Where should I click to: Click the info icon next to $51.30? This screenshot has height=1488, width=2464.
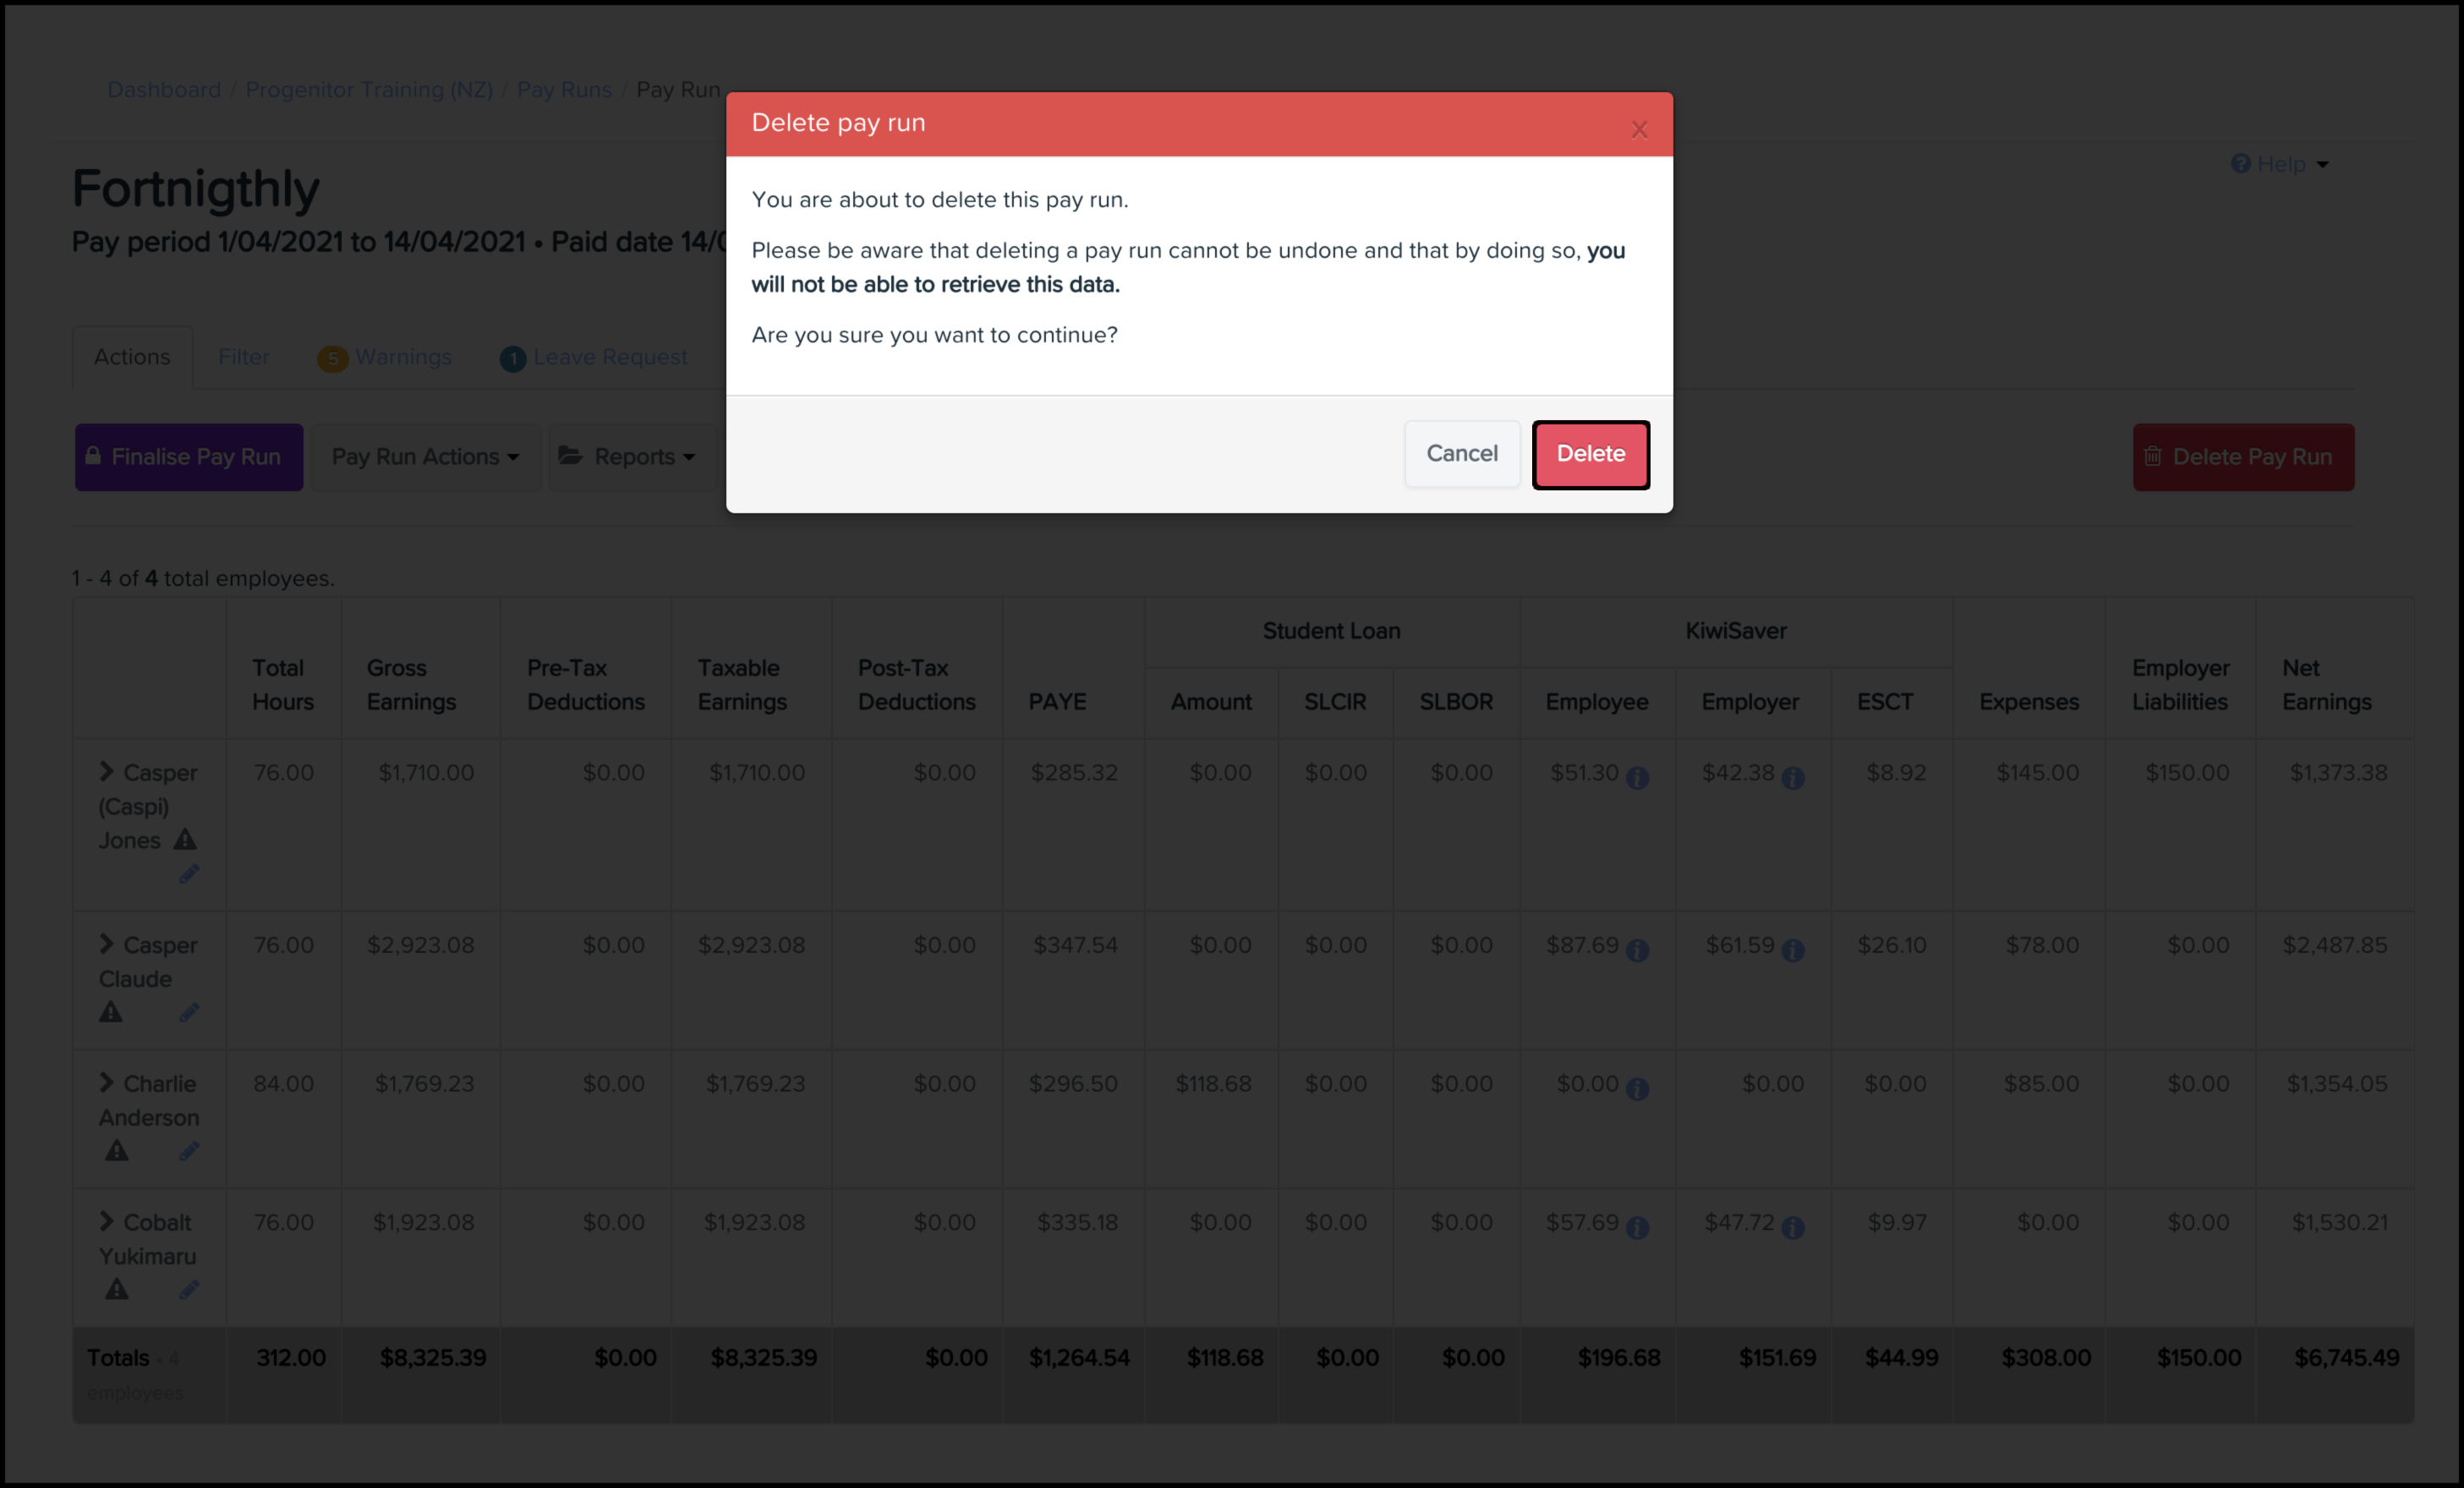click(1637, 777)
